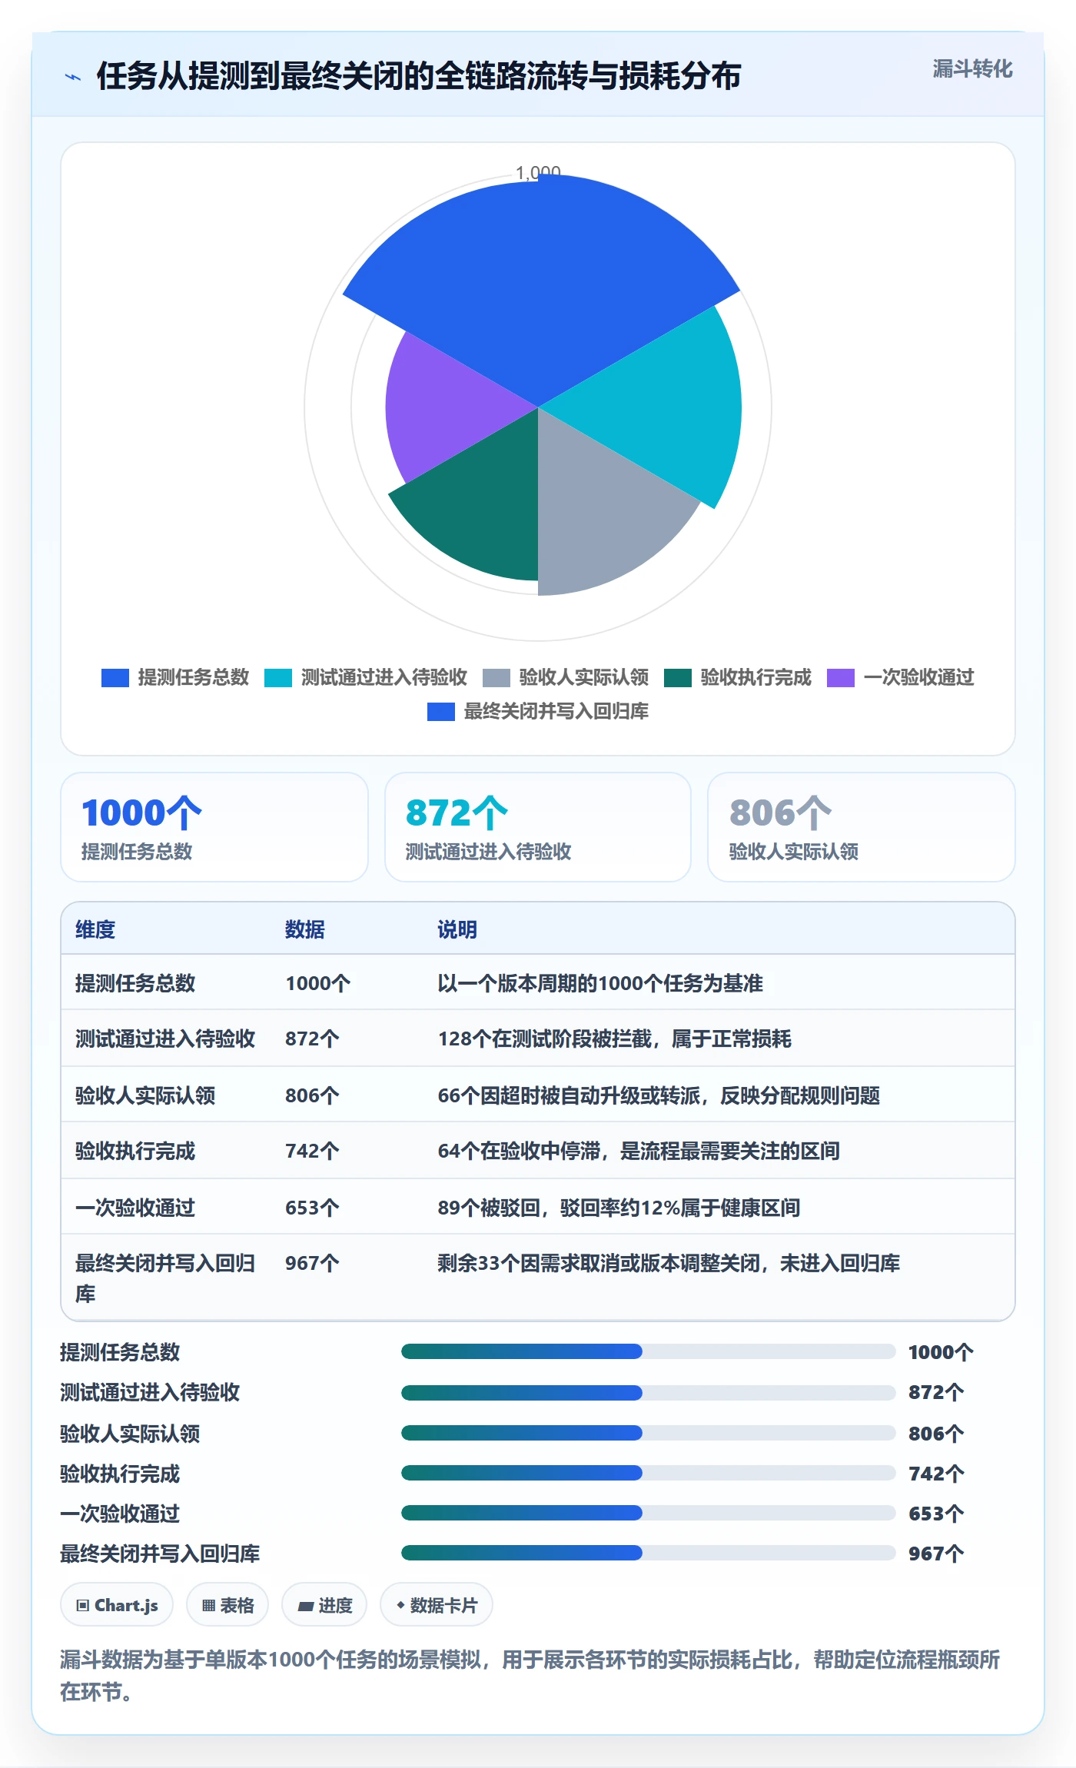Click the 1,000 axis label on chart
The image size is (1076, 1768).
(x=538, y=171)
